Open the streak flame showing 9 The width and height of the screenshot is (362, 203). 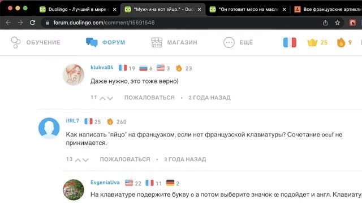pos(344,43)
